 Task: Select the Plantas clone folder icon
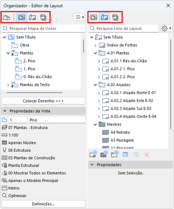[14, 53]
